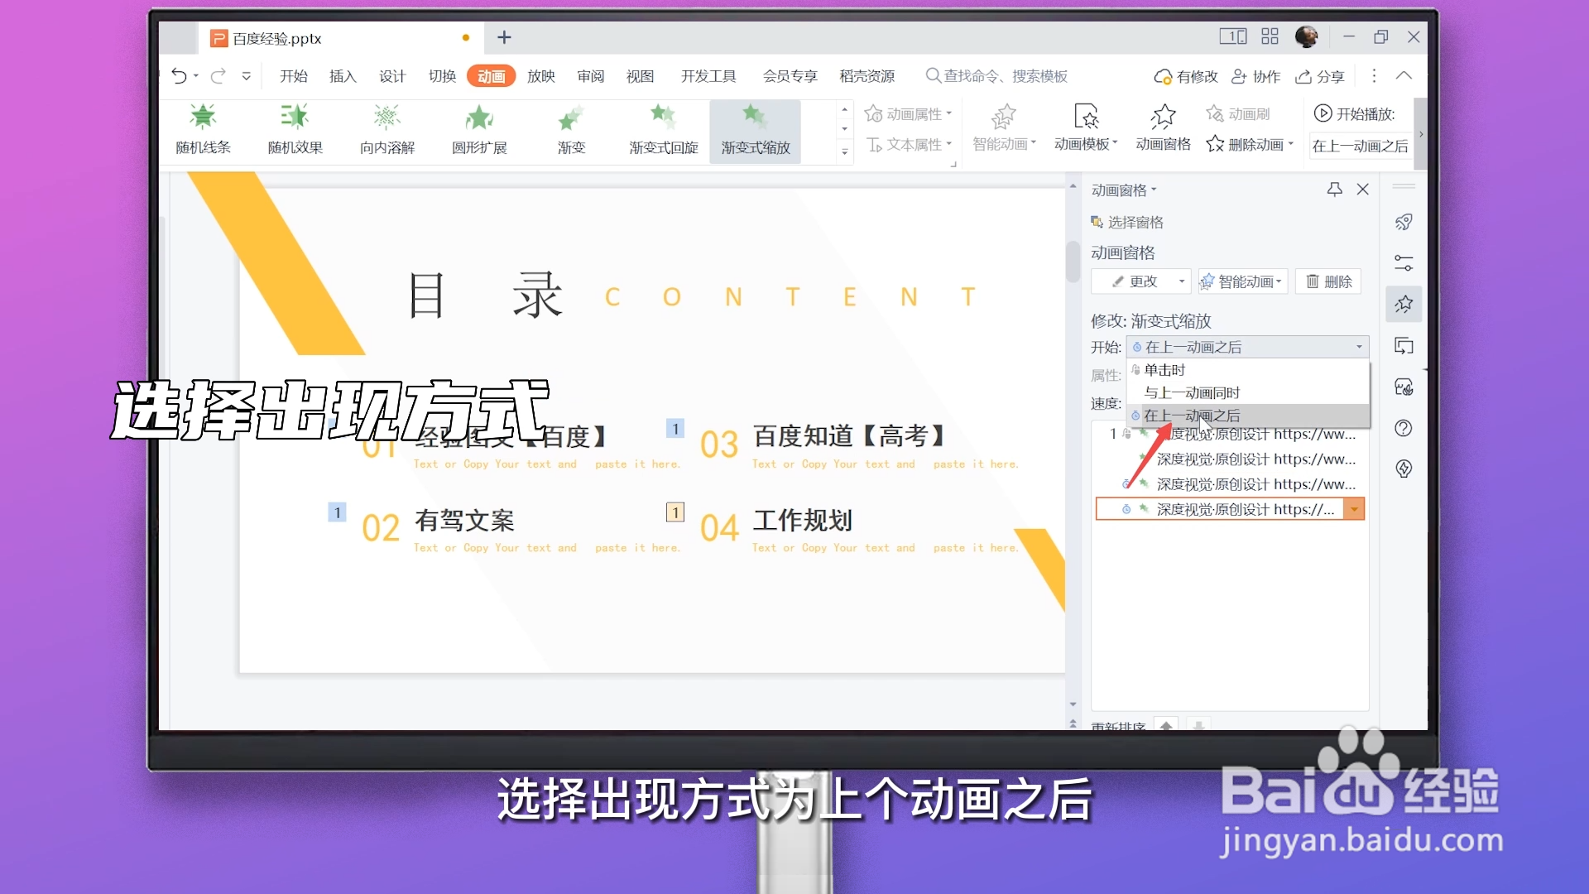This screenshot has height=894, width=1589.
Task: Click the 目录 title text on slide
Action: coord(487,296)
